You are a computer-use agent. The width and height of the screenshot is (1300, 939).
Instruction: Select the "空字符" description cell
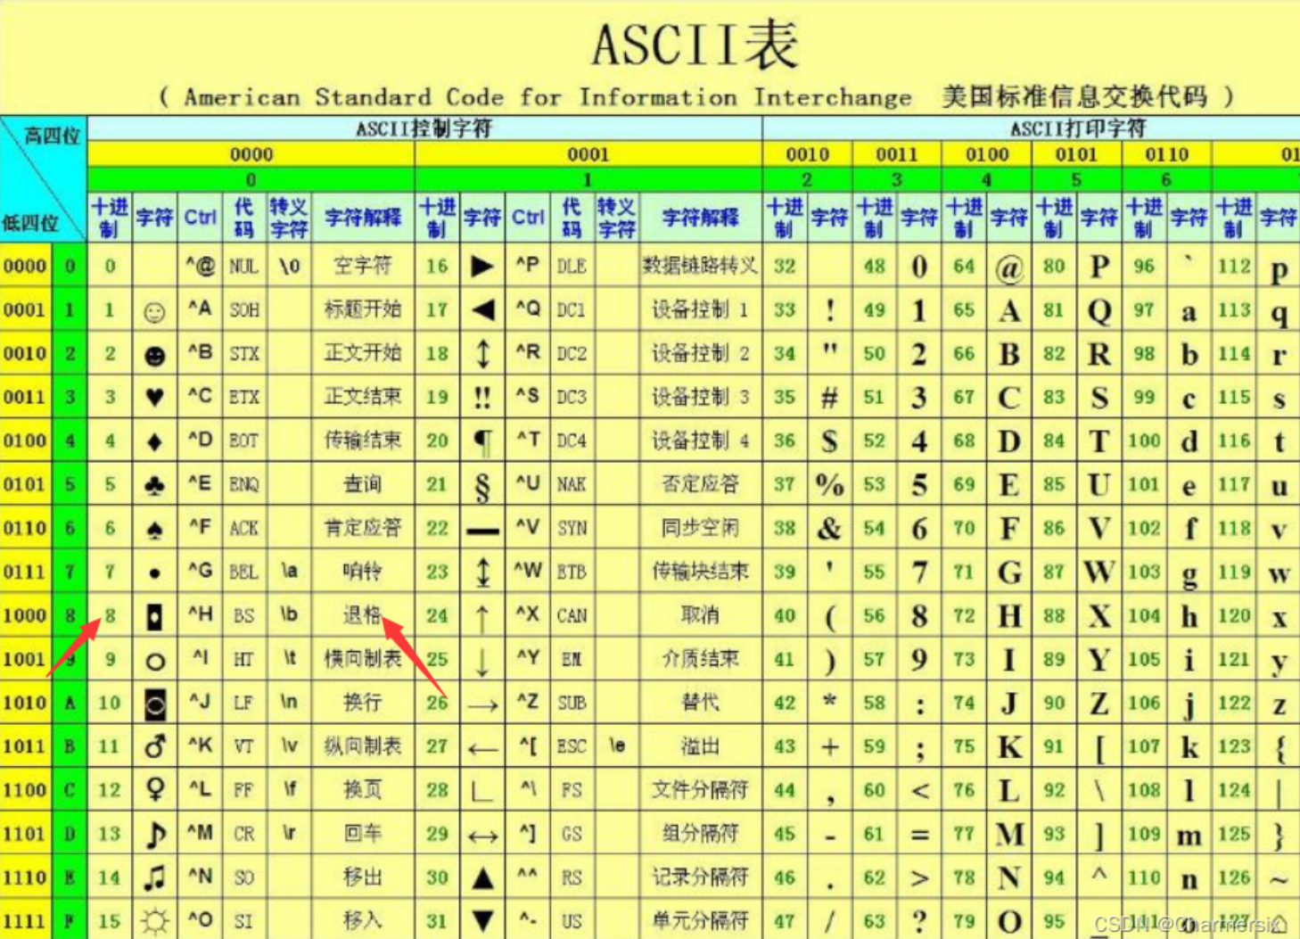(x=363, y=266)
